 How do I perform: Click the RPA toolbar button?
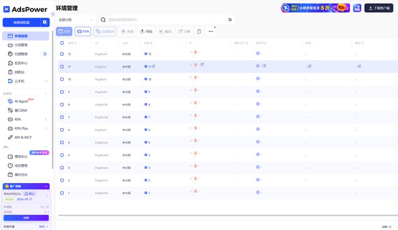(x=83, y=32)
